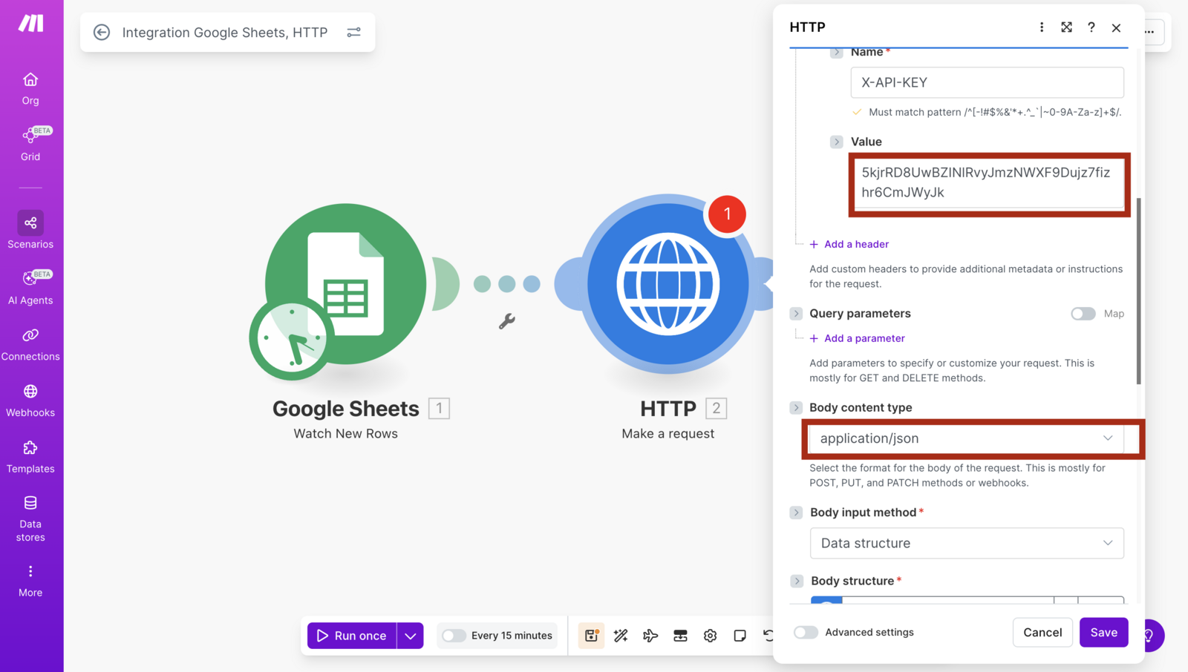Open the Body input method dropdown

(x=967, y=543)
